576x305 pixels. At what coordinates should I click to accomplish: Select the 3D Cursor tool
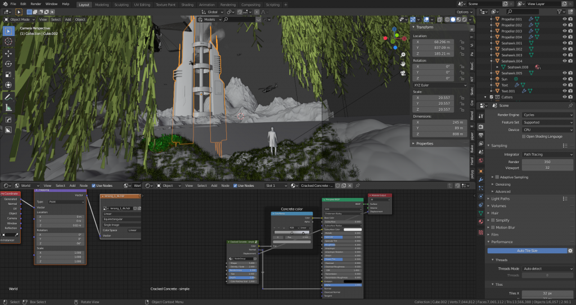8,42
